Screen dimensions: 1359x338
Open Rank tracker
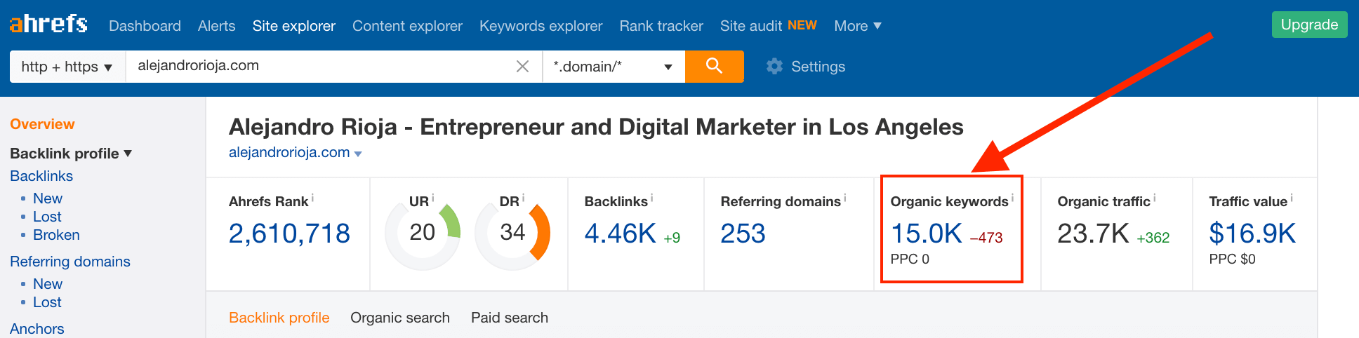(x=661, y=26)
